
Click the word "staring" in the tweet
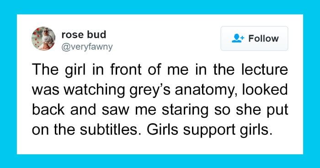185,110
